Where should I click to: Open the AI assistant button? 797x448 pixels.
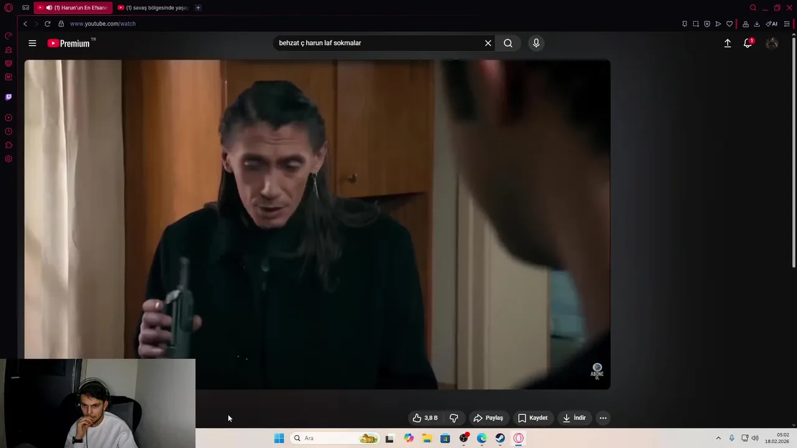771,24
